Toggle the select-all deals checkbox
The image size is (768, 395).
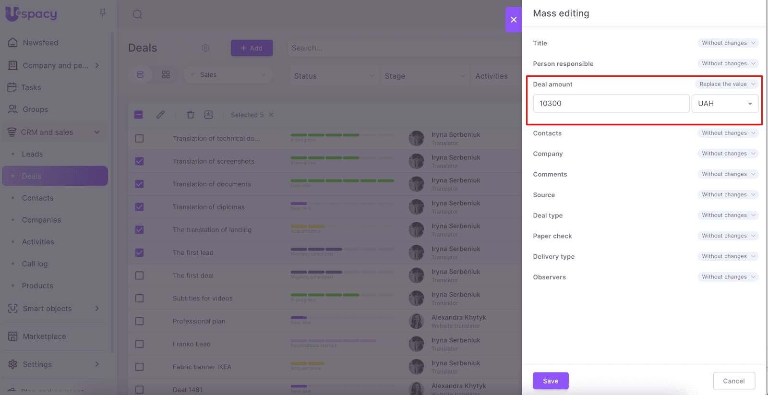[139, 115]
